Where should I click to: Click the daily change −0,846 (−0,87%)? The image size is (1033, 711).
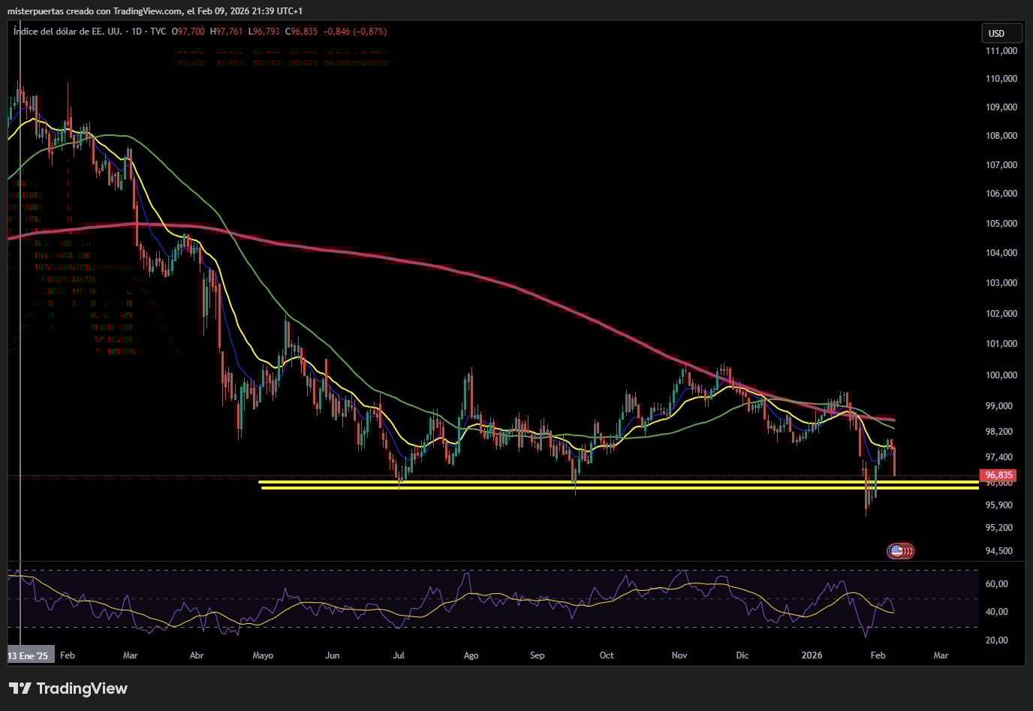pyautogui.click(x=355, y=32)
